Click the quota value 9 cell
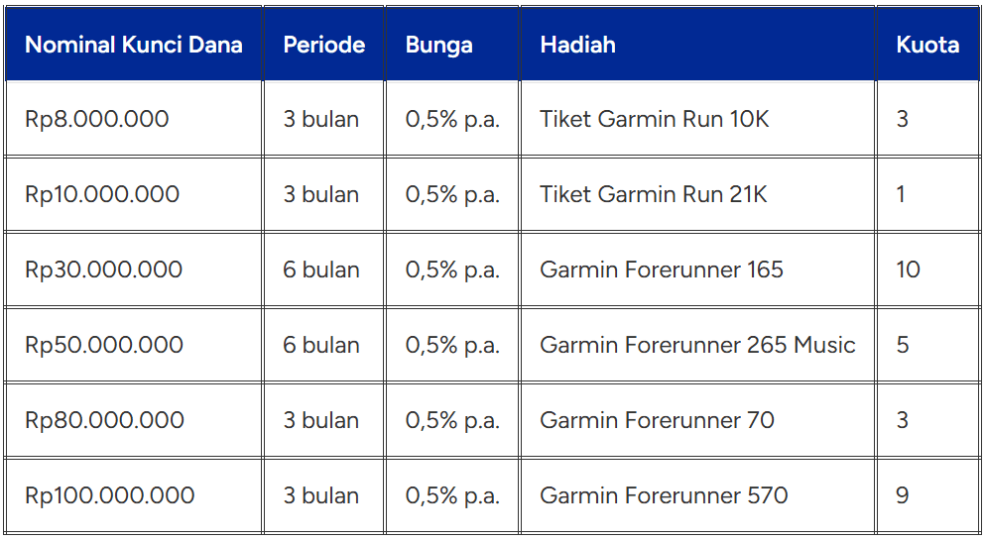The width and height of the screenshot is (986, 541). (x=928, y=495)
